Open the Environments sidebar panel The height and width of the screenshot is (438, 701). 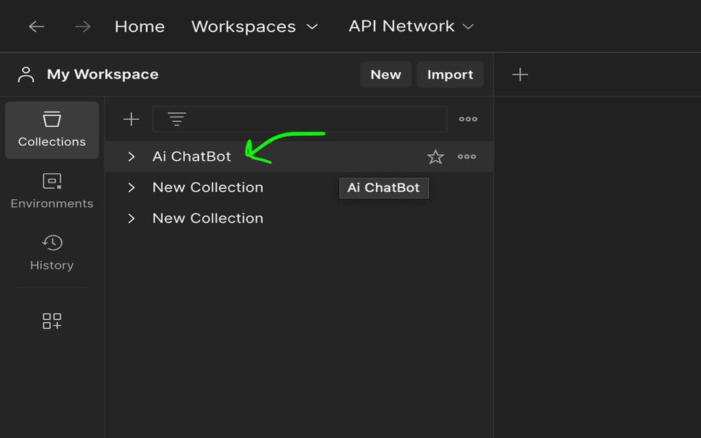pos(52,191)
